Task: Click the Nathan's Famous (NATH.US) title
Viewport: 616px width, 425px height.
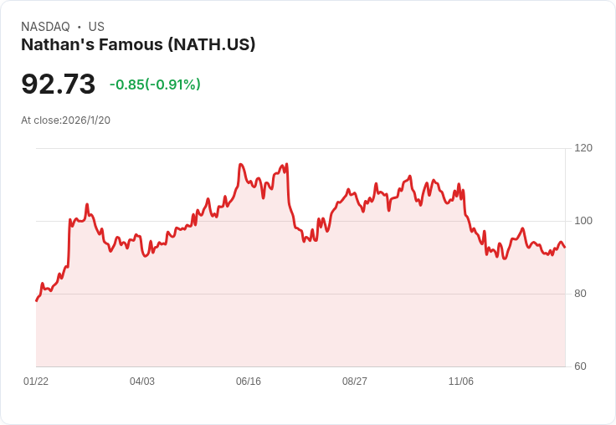Action: click(x=138, y=44)
